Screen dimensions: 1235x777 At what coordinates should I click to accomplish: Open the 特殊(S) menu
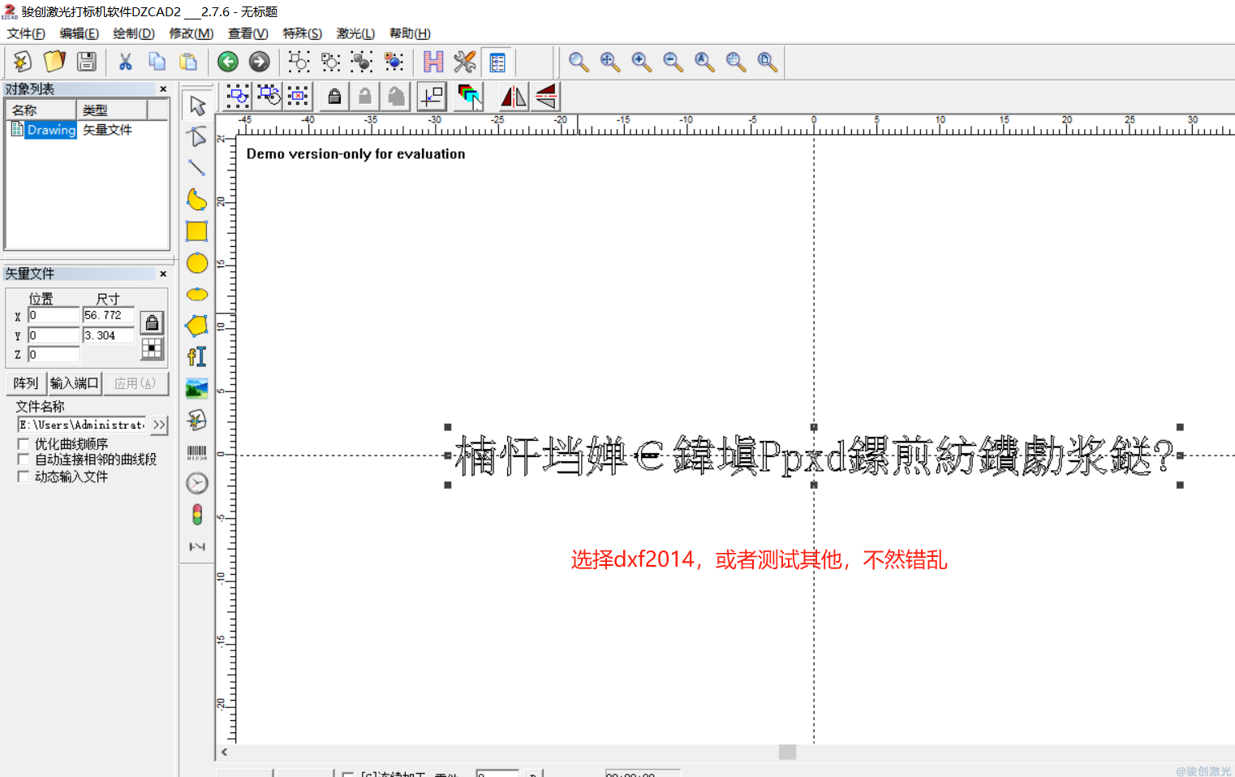(302, 33)
